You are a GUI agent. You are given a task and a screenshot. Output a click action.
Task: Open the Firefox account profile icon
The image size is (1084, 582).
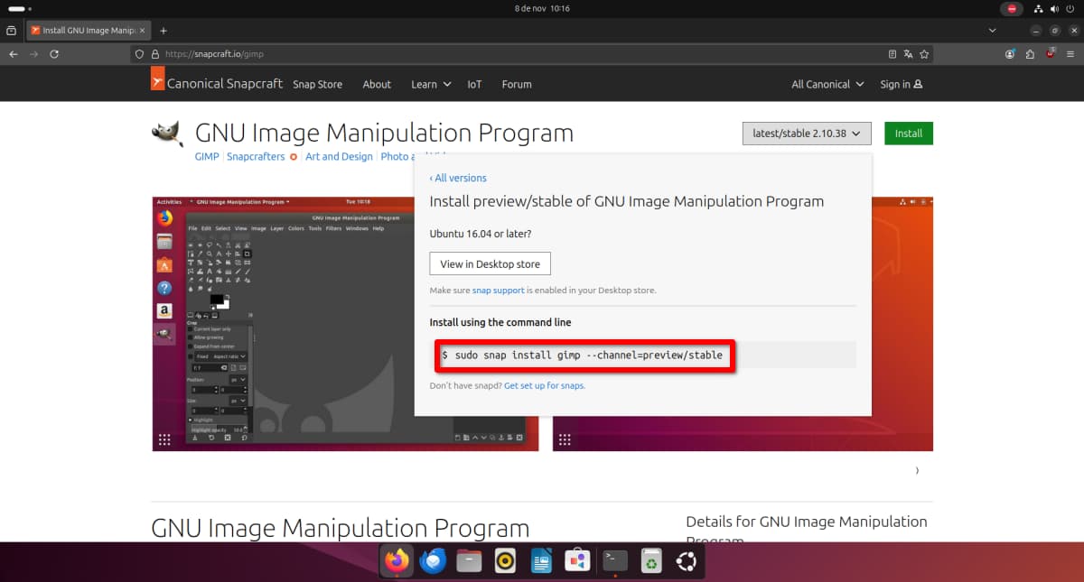click(x=1010, y=54)
